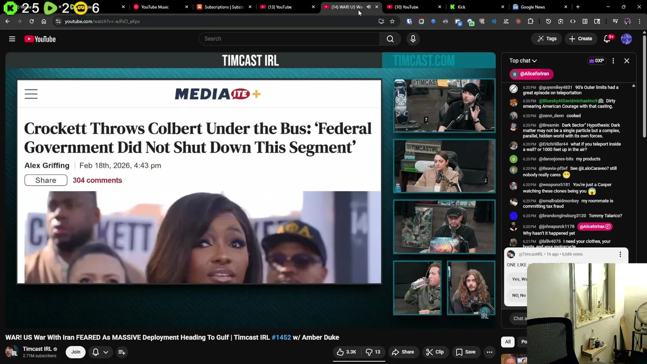Switch to (10) YouTube tab
This screenshot has width=647, height=364.
click(412, 7)
